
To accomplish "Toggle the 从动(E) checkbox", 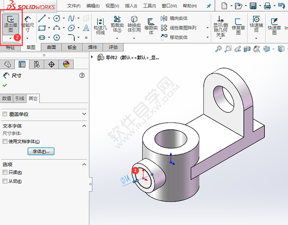I will (x=5, y=181).
